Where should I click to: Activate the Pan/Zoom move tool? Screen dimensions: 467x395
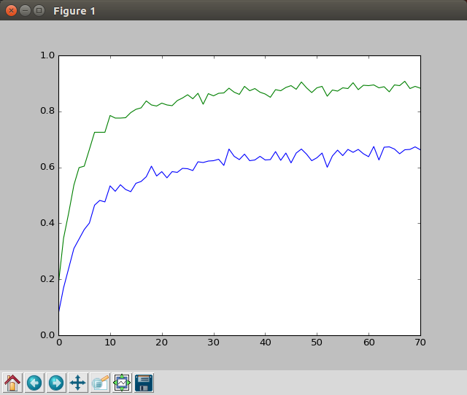(x=78, y=383)
